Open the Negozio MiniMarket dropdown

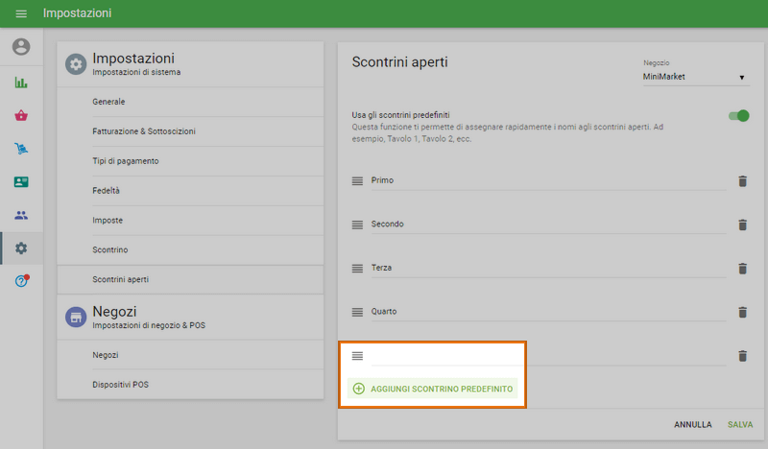coord(695,77)
